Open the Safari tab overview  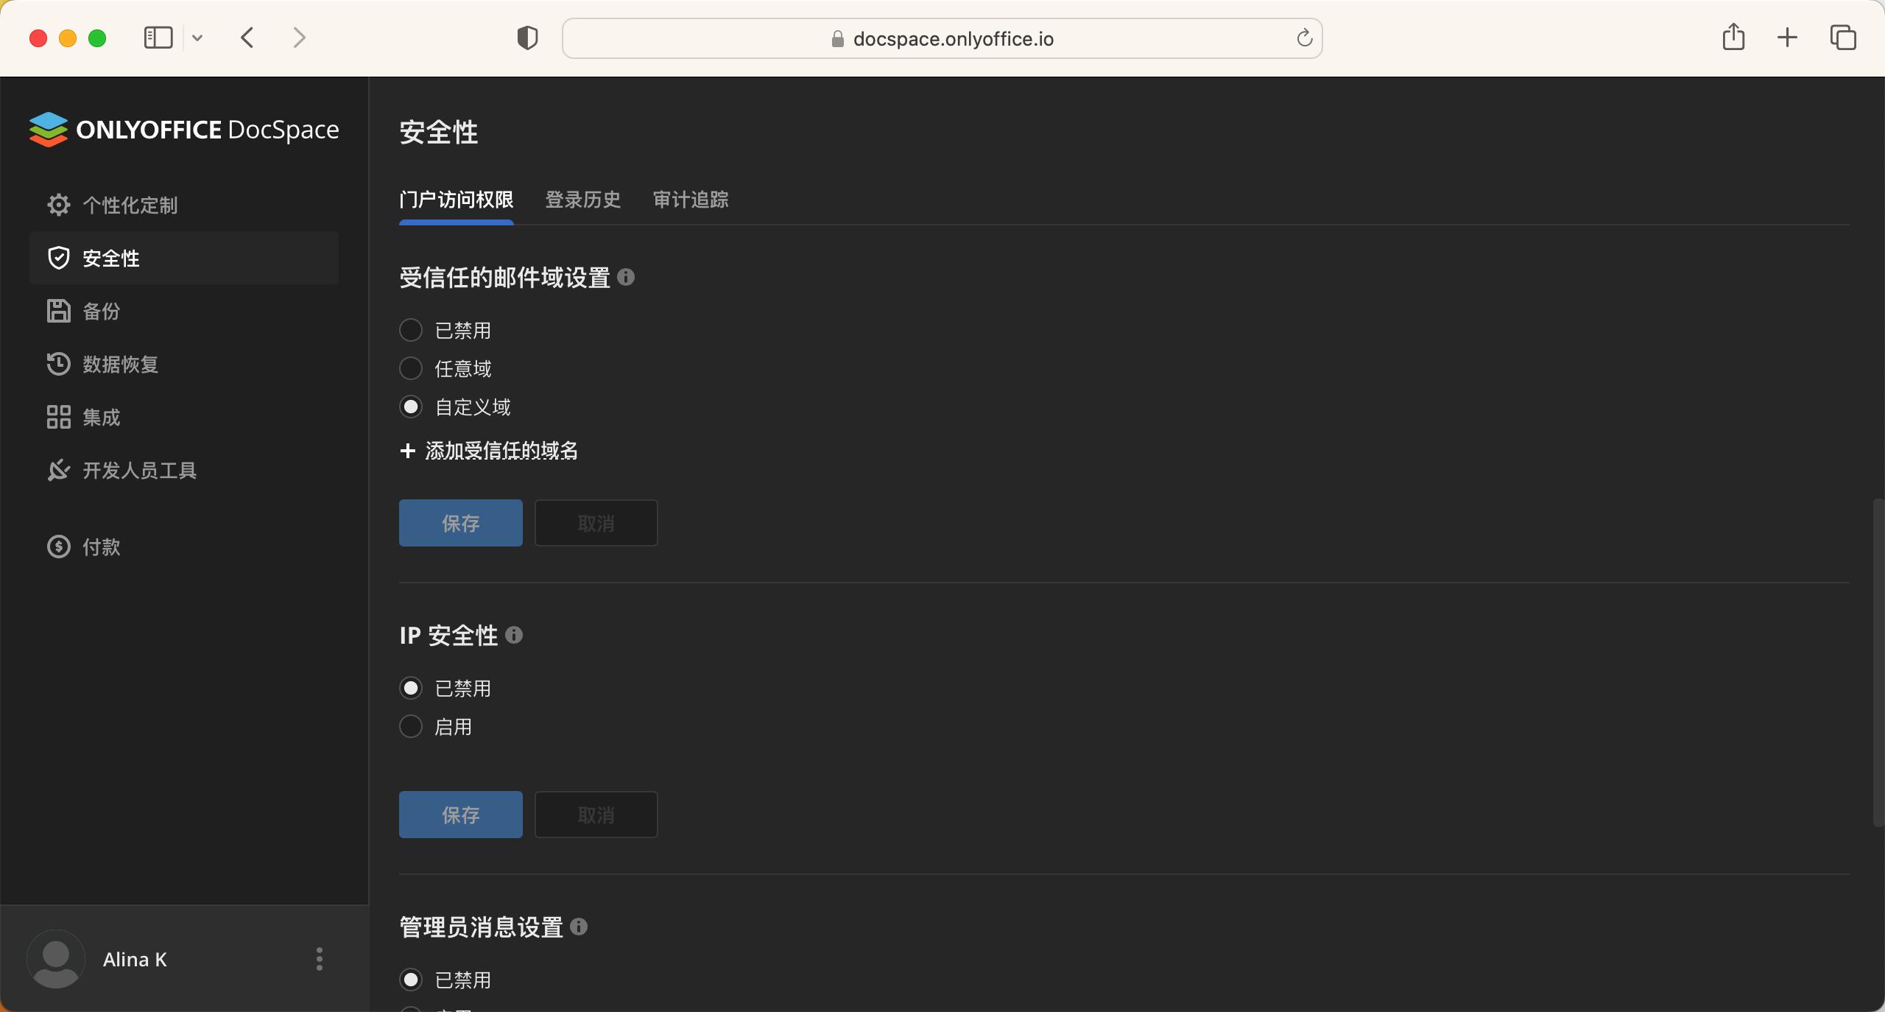pos(1842,38)
